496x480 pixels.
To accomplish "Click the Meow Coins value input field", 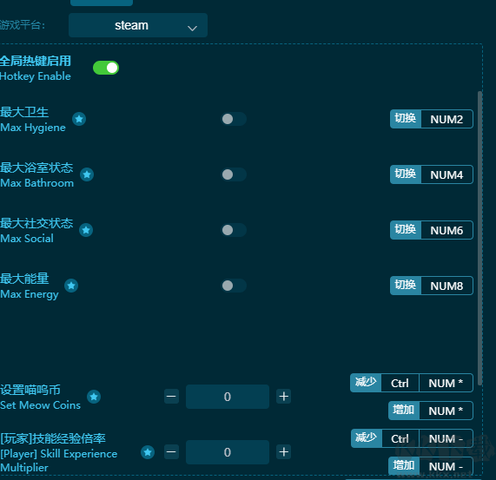I will (228, 397).
